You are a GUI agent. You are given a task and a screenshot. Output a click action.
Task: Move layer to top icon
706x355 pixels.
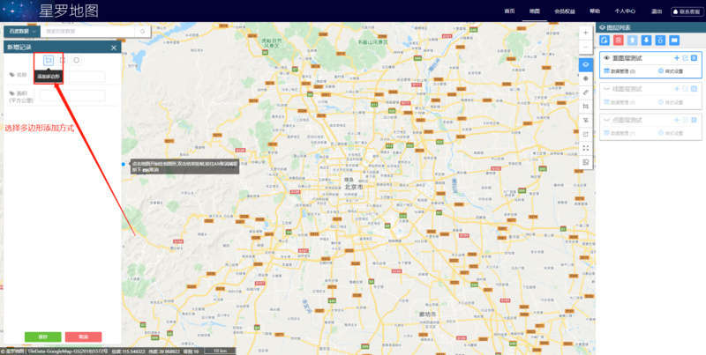coord(660,41)
